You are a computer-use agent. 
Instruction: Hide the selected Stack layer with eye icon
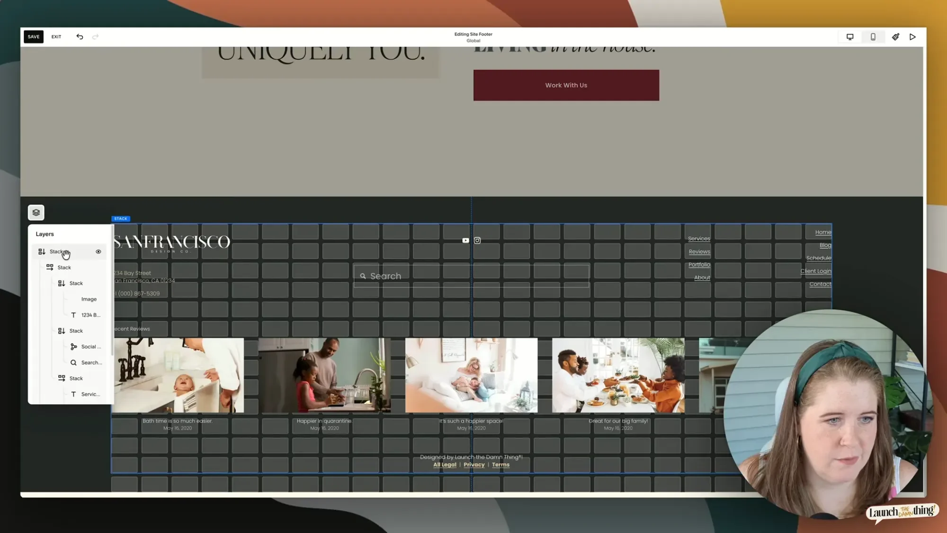click(x=98, y=252)
